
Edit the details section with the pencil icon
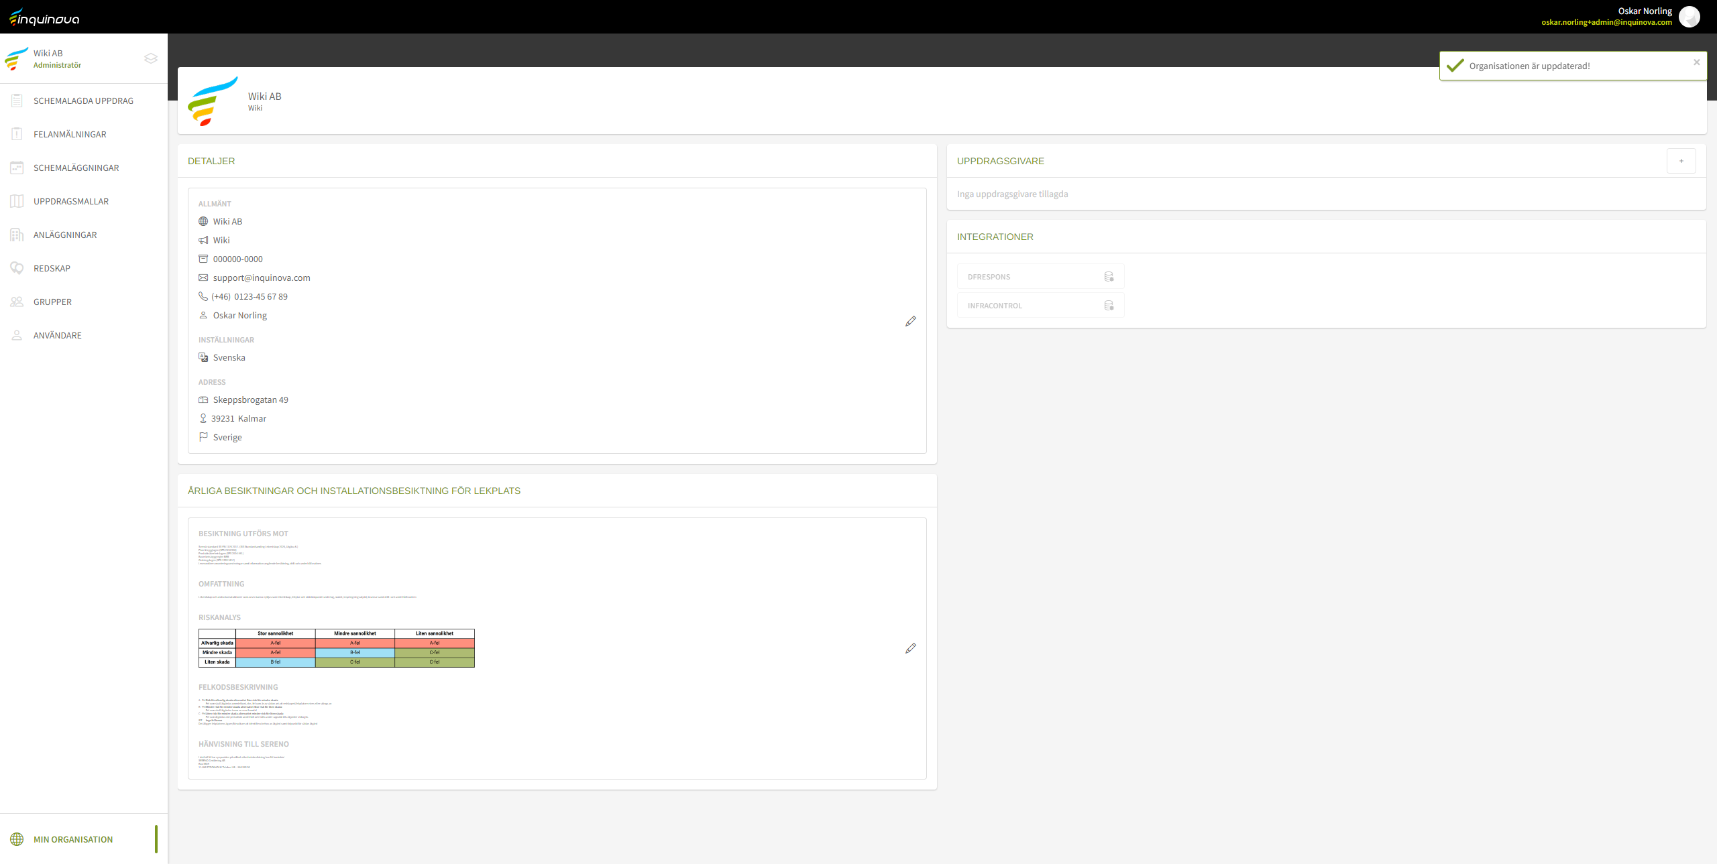pyautogui.click(x=910, y=321)
